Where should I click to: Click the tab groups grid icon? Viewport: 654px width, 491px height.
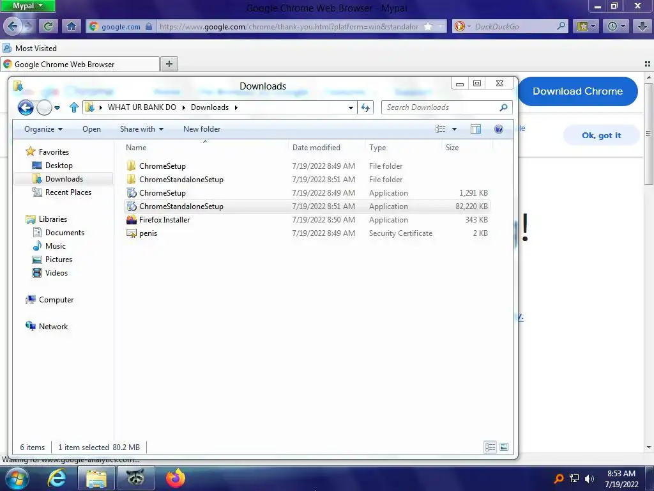648,64
